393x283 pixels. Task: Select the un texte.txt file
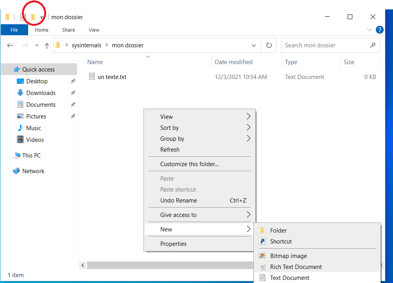112,77
